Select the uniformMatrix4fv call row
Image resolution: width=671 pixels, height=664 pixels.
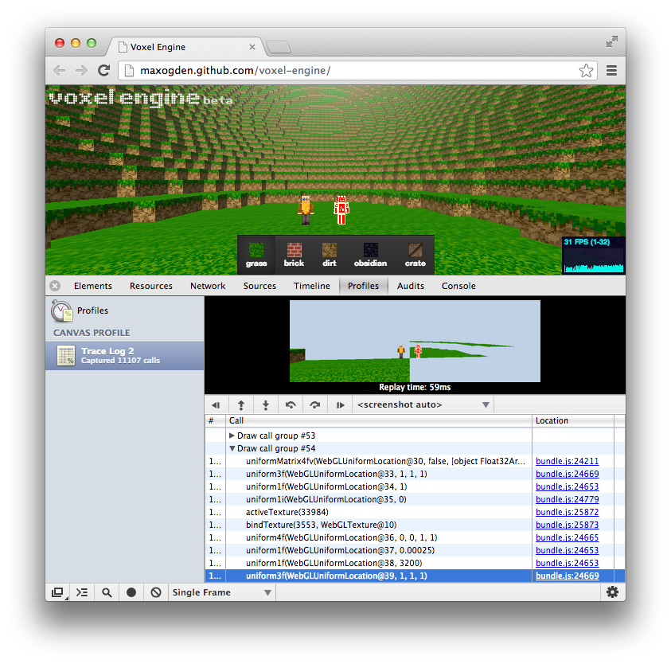click(415, 461)
